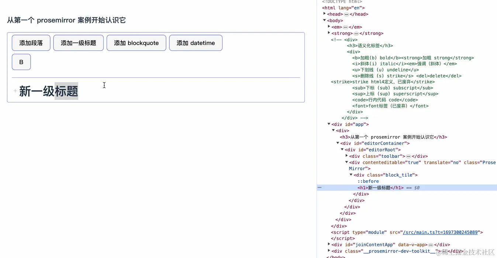497x258 pixels.
Task: Click the page heading 从第一个 prosemirror 案例开始认识它
Action: pos(66,20)
